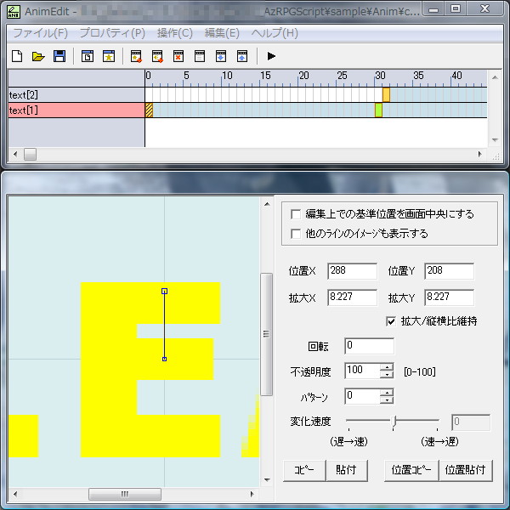Click frame 30 on the timeline ruler
The image size is (510, 510).
pos(380,76)
